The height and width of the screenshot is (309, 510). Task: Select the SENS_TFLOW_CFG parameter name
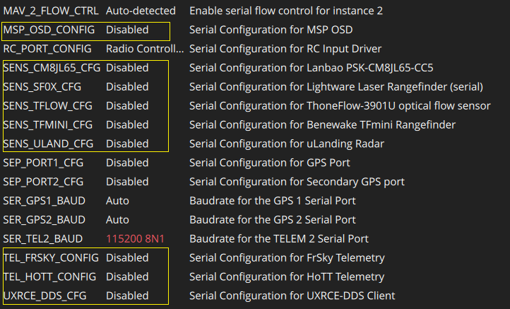tap(48, 106)
